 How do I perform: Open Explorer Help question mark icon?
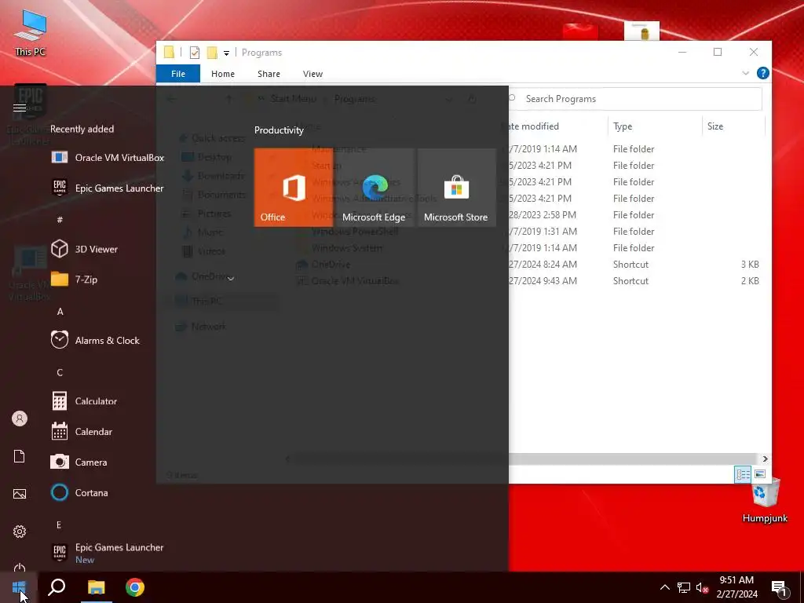(x=763, y=73)
